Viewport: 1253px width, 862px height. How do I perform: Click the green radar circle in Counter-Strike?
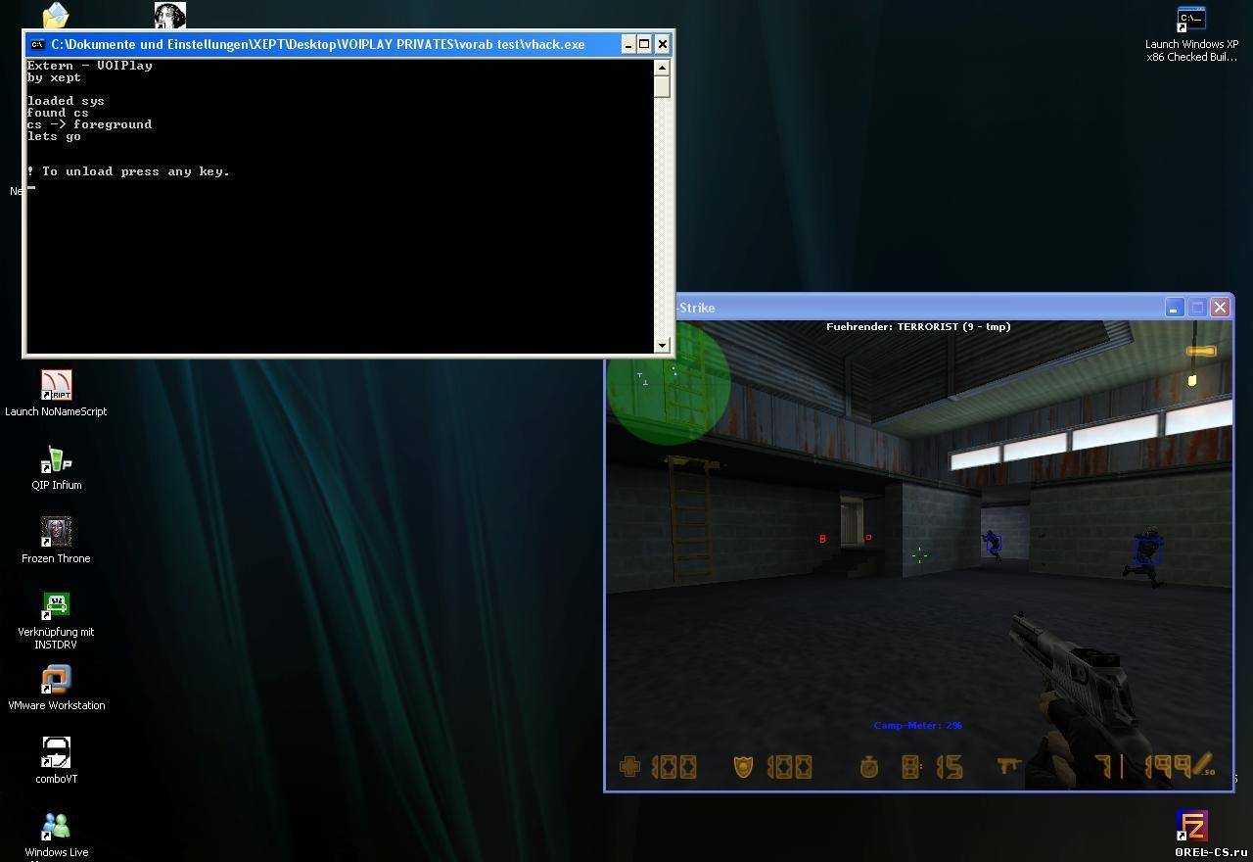click(x=669, y=383)
